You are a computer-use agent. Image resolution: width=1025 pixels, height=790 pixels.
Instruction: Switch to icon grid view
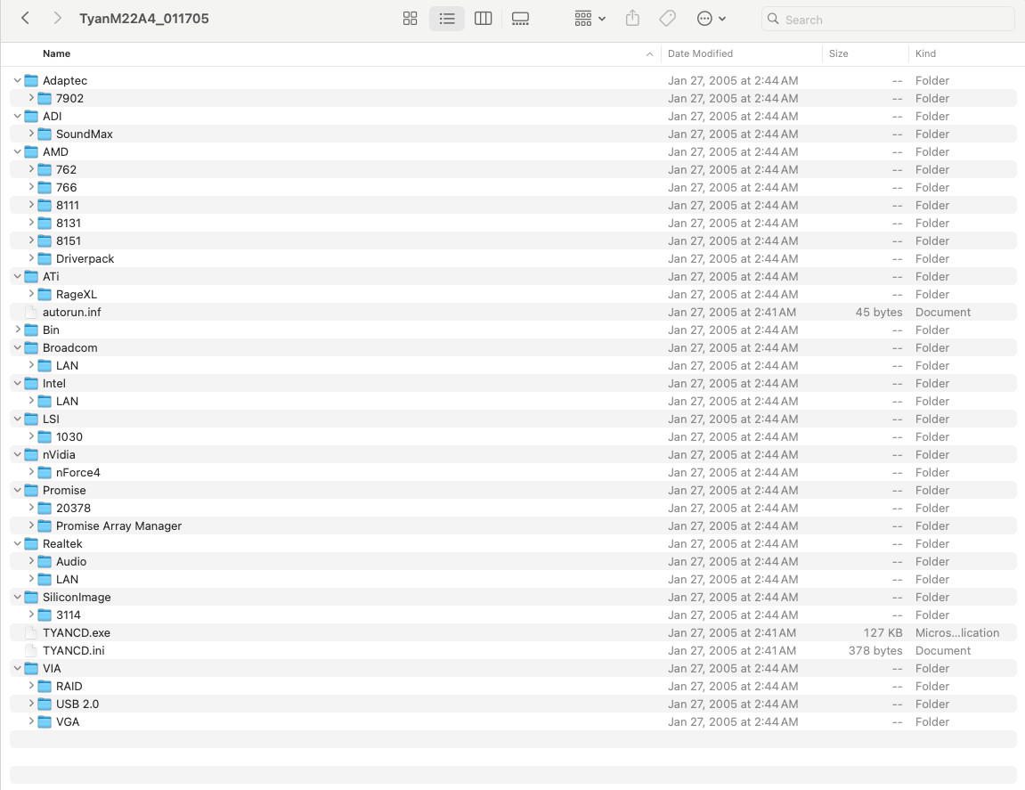point(410,19)
